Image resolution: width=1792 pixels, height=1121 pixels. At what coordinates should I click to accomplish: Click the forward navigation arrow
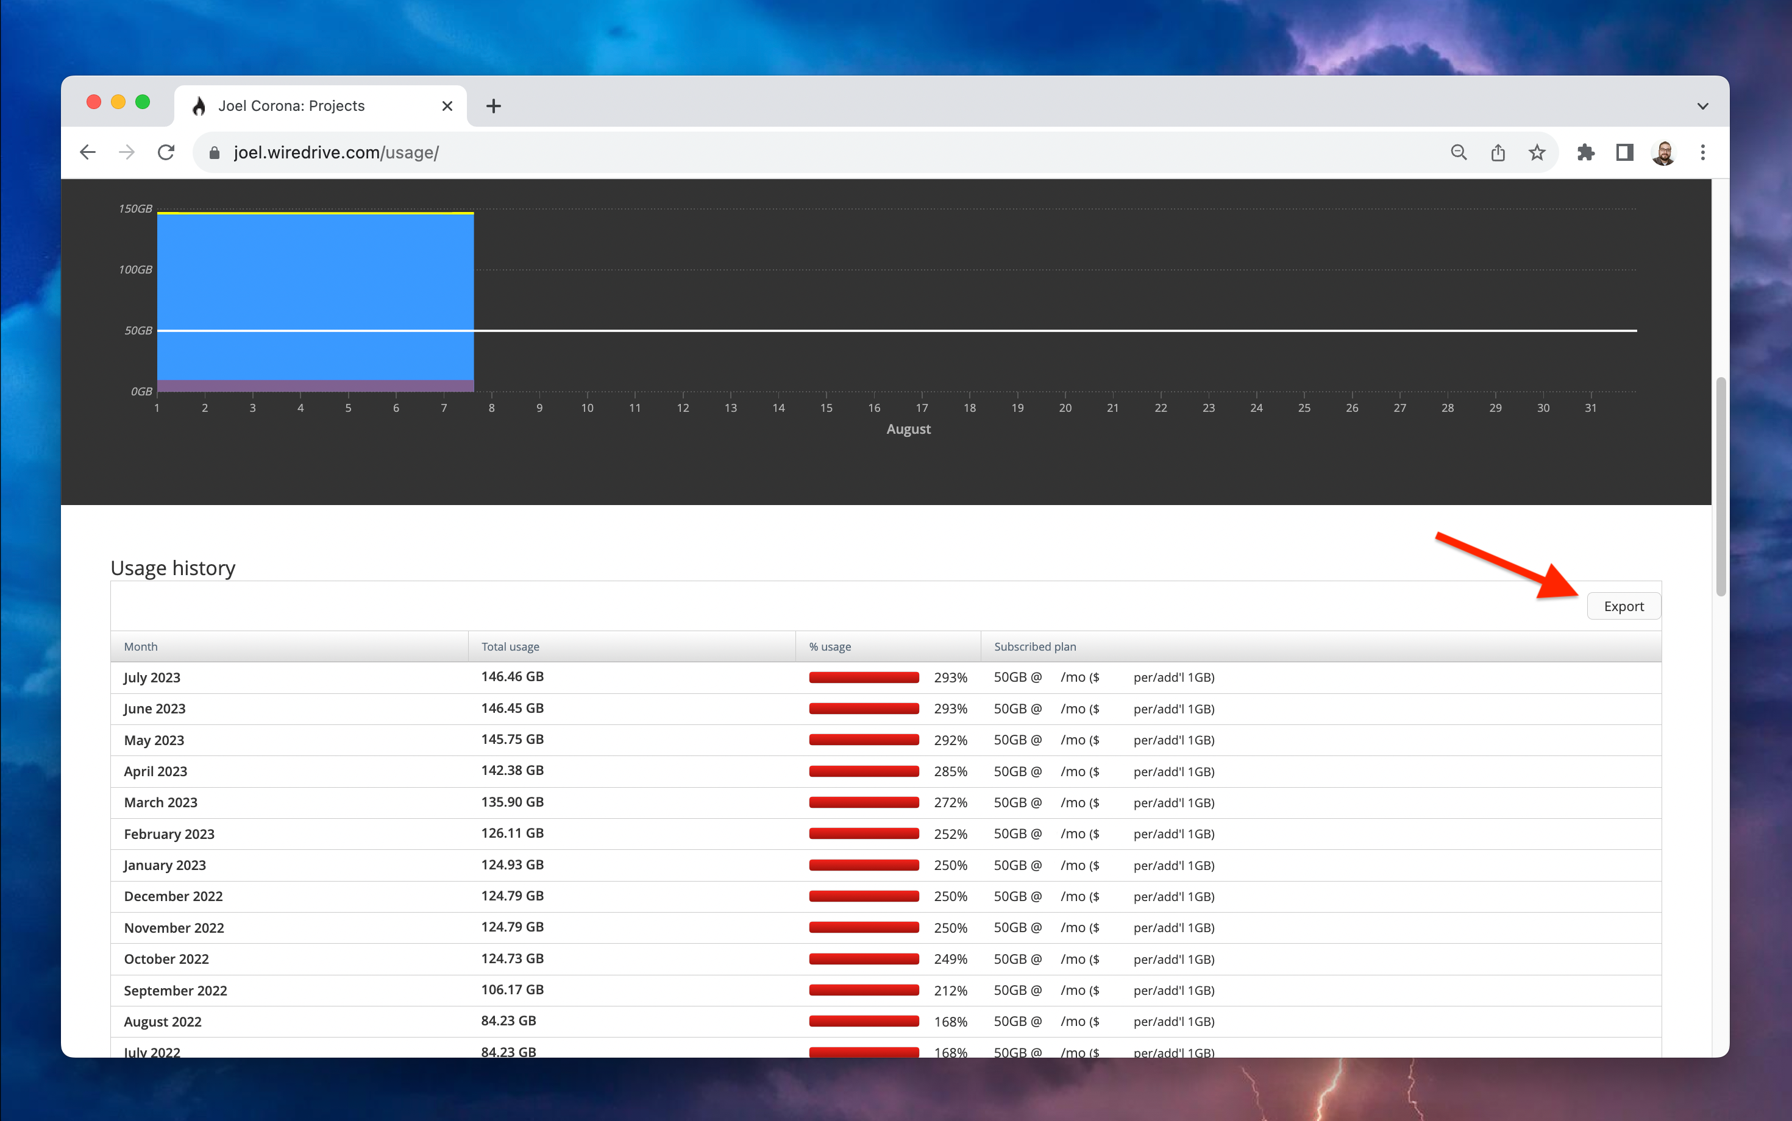point(127,152)
